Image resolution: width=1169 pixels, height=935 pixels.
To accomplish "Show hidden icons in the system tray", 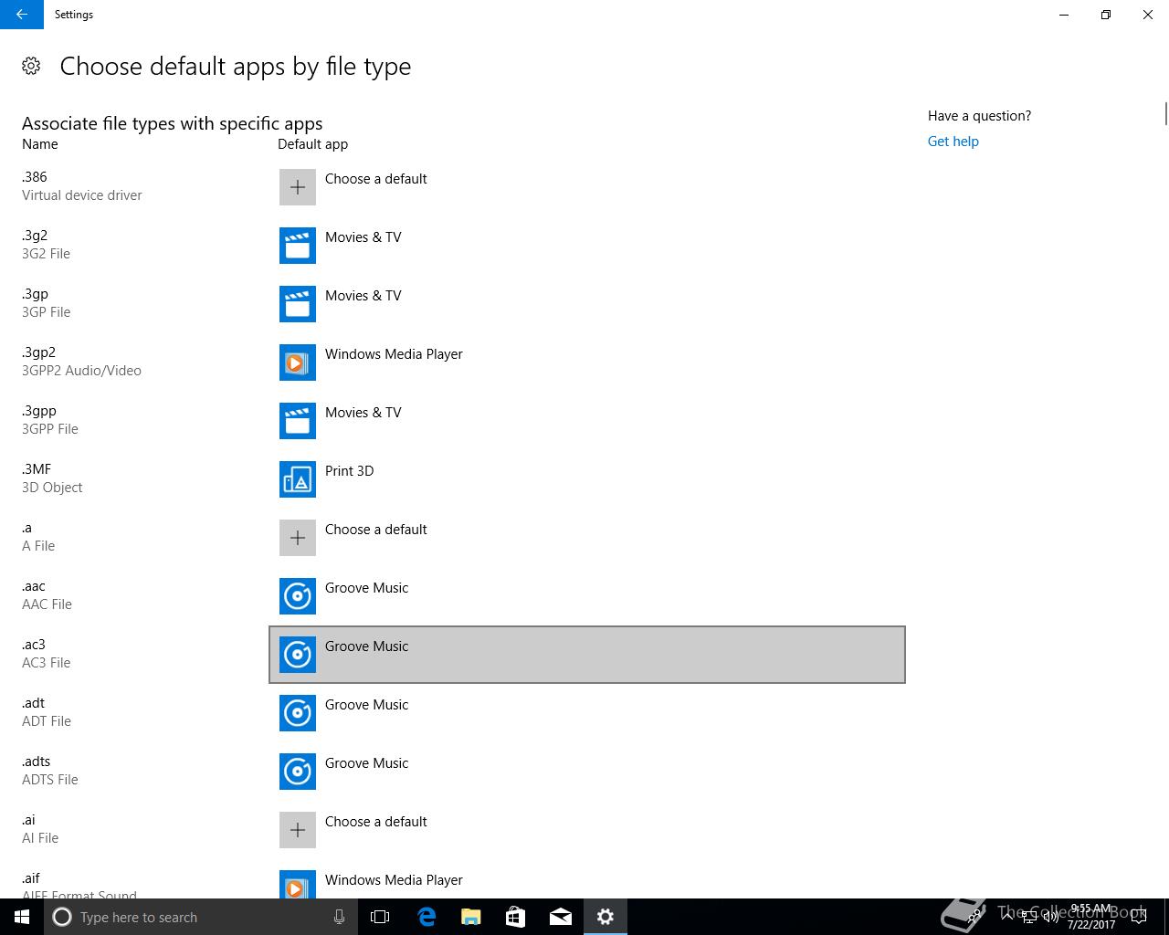I will (x=1007, y=917).
